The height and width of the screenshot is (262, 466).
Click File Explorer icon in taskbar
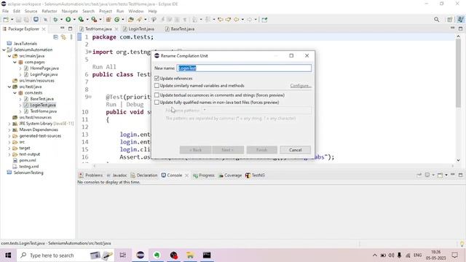[190, 255]
